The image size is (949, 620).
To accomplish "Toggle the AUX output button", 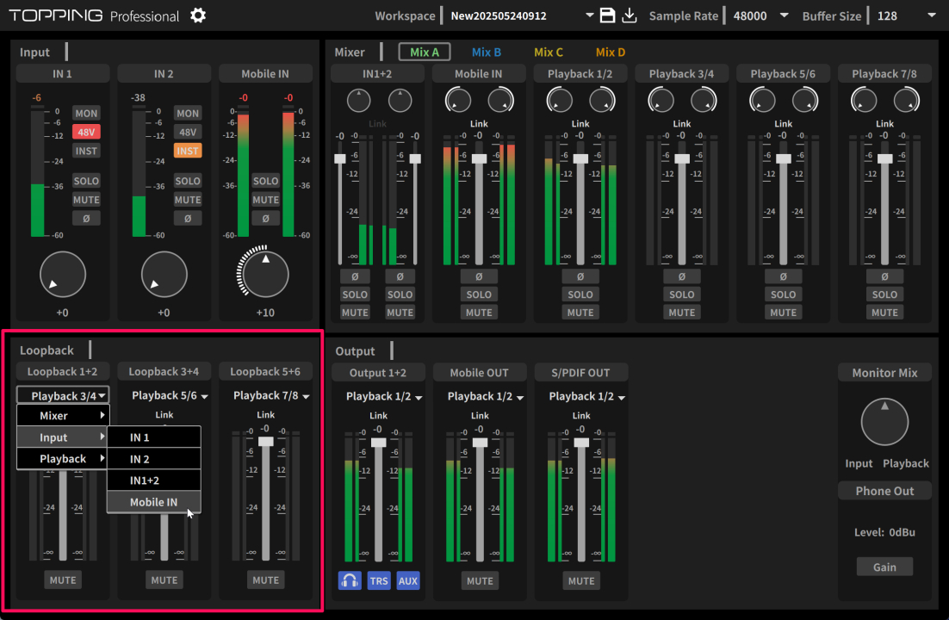I will coord(408,580).
